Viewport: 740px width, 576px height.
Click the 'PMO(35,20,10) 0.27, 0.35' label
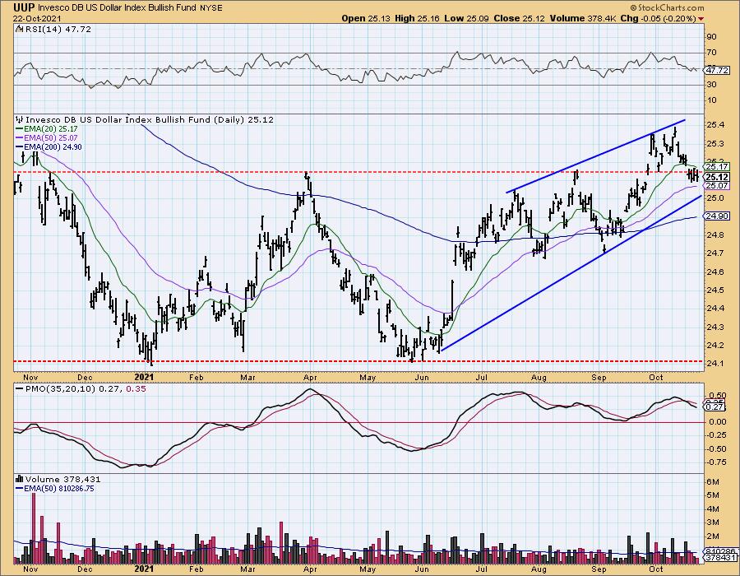pos(85,388)
